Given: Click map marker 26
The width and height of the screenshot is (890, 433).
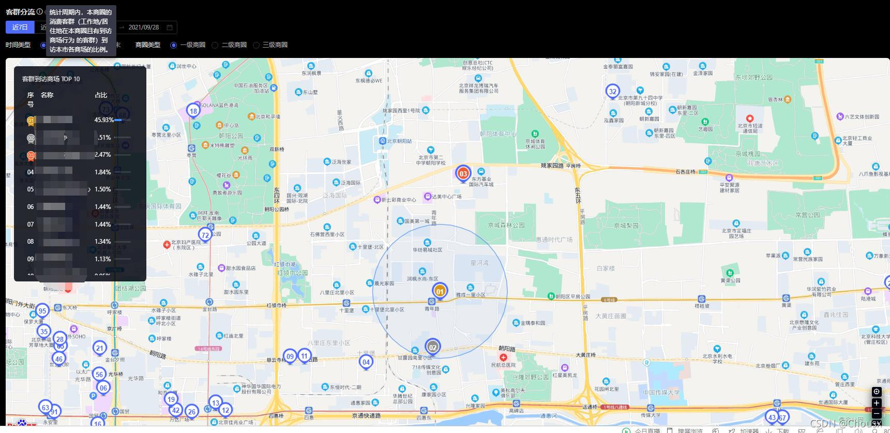Looking at the screenshot, I should 192,412.
